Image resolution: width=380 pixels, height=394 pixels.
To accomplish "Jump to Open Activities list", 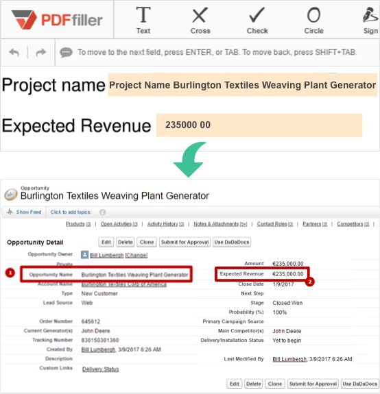I will click(x=119, y=224).
